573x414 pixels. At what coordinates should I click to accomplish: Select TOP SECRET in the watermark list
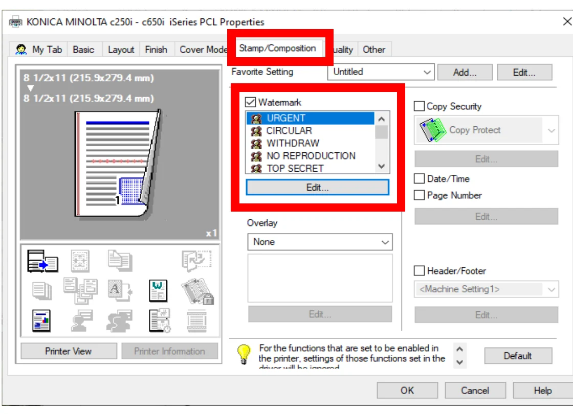coord(310,168)
